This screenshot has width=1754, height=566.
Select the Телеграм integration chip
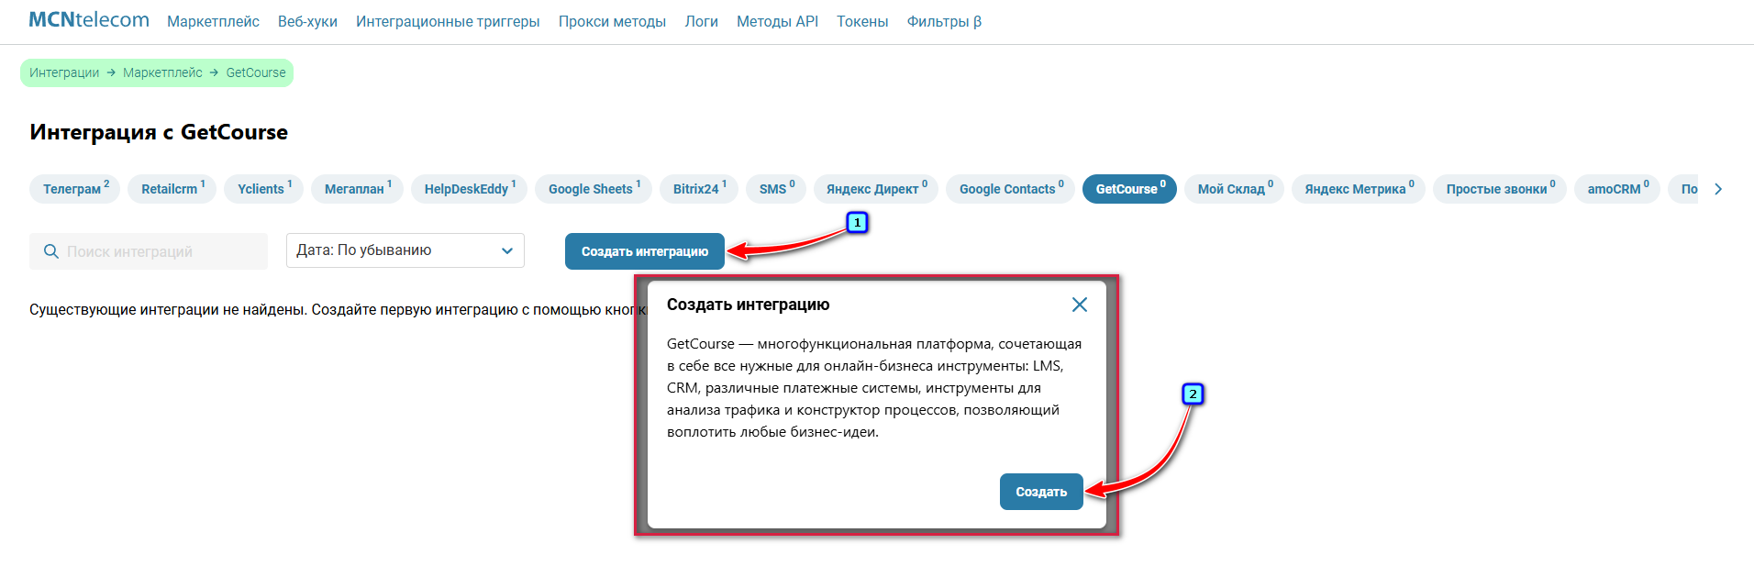pyautogui.click(x=75, y=189)
